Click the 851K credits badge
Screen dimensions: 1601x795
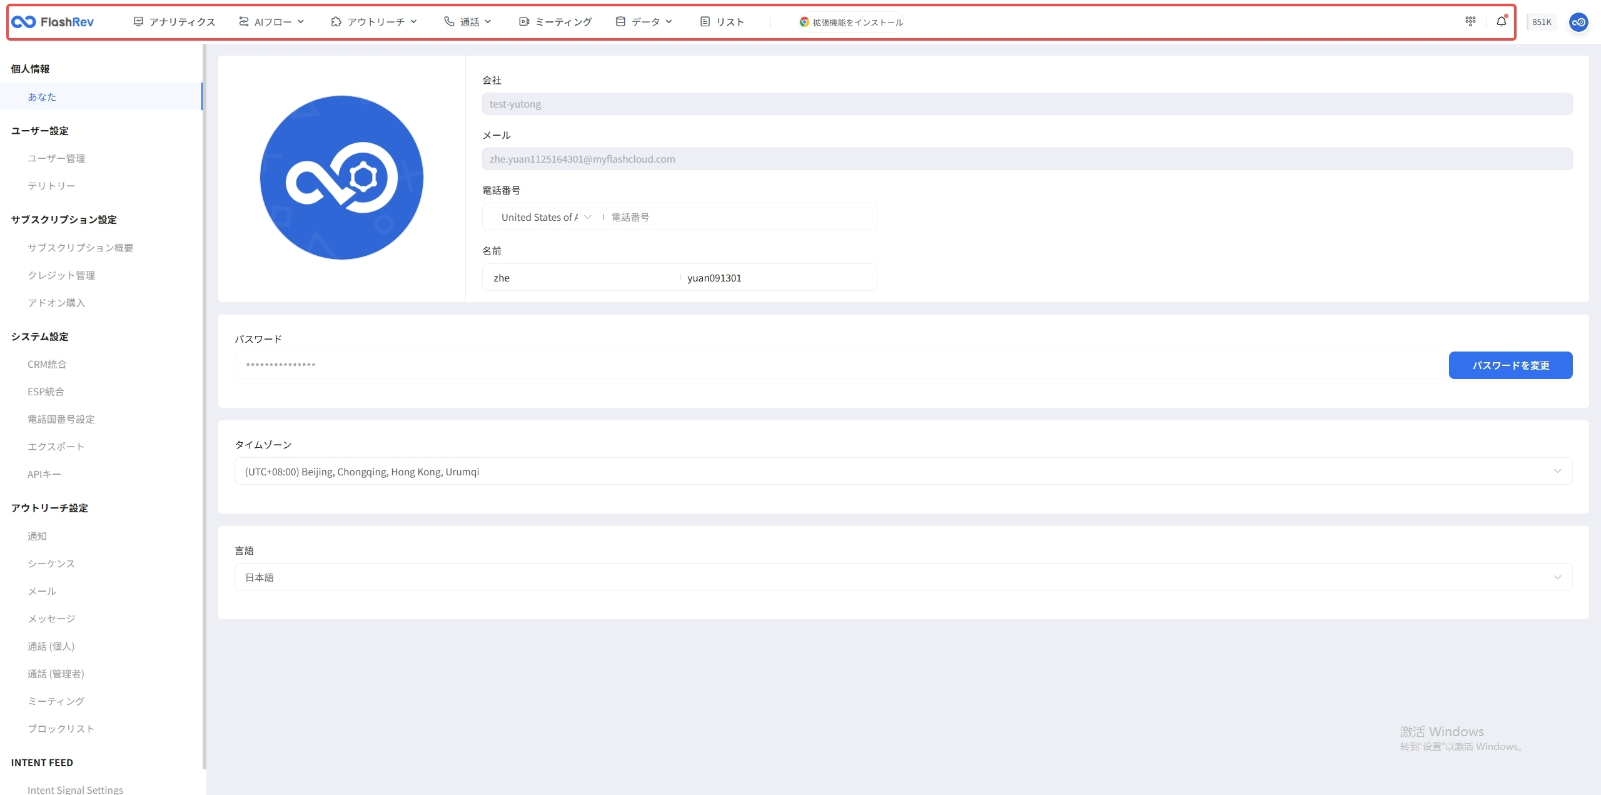click(1542, 22)
